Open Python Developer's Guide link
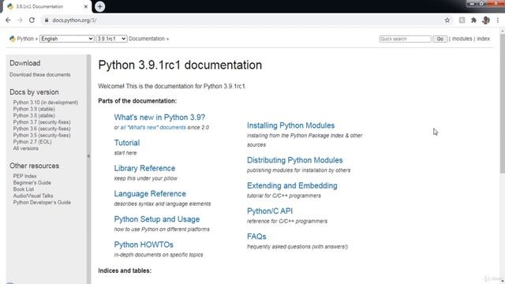 tap(42, 202)
